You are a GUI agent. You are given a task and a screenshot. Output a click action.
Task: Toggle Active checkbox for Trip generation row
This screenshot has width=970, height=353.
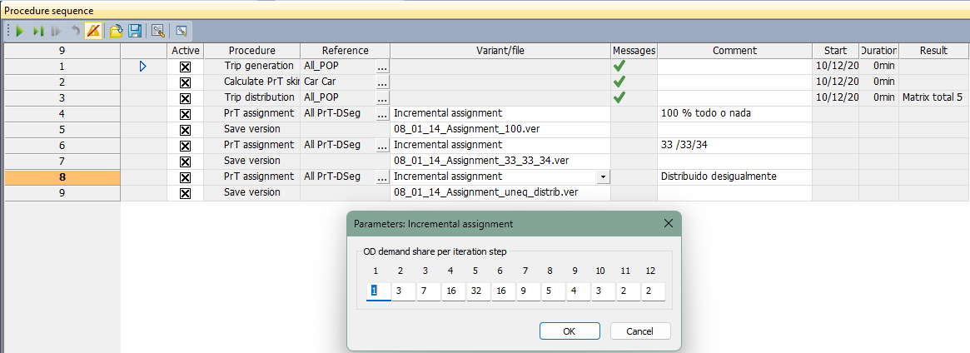[x=185, y=67]
